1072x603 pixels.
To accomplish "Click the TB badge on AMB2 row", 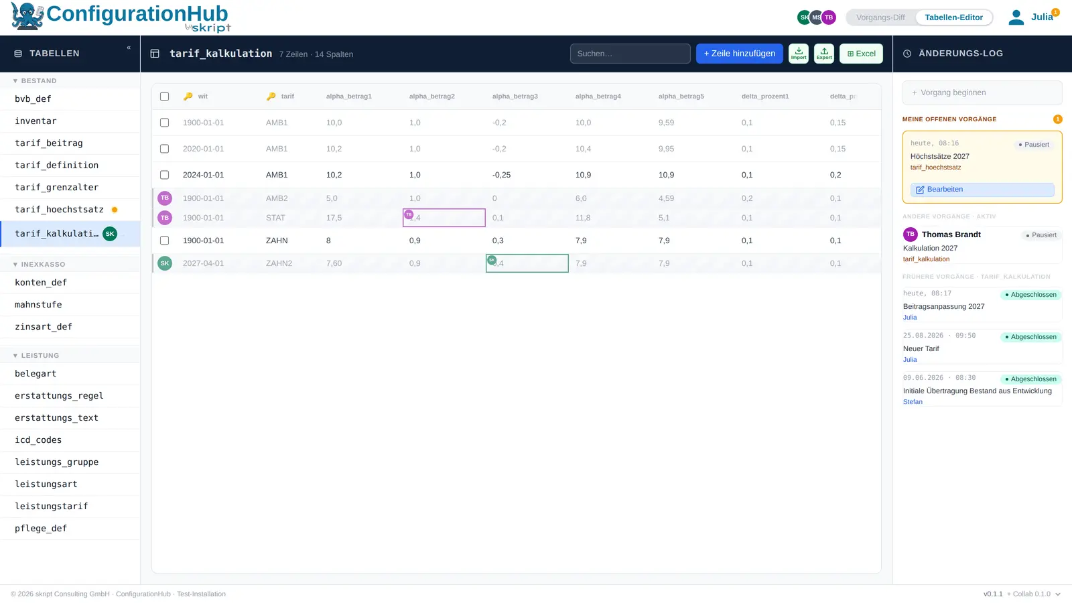I will click(165, 198).
